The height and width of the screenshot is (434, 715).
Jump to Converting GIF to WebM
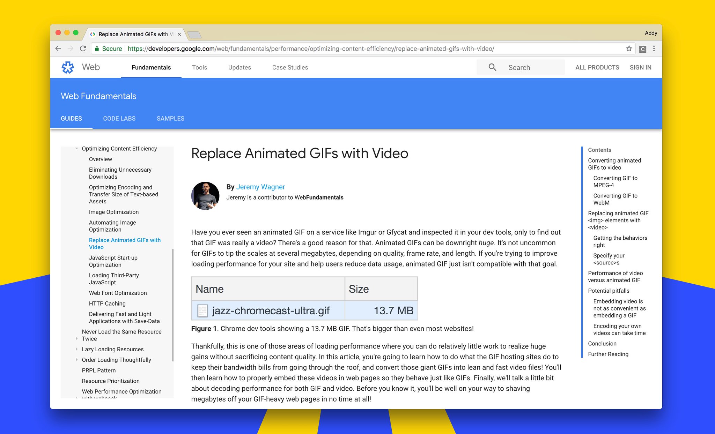(x=615, y=199)
